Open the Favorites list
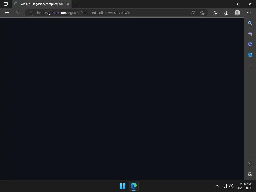The image size is (256, 192). point(215,13)
